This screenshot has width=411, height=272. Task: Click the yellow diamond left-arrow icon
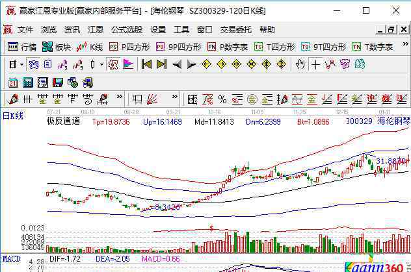(x=207, y=64)
